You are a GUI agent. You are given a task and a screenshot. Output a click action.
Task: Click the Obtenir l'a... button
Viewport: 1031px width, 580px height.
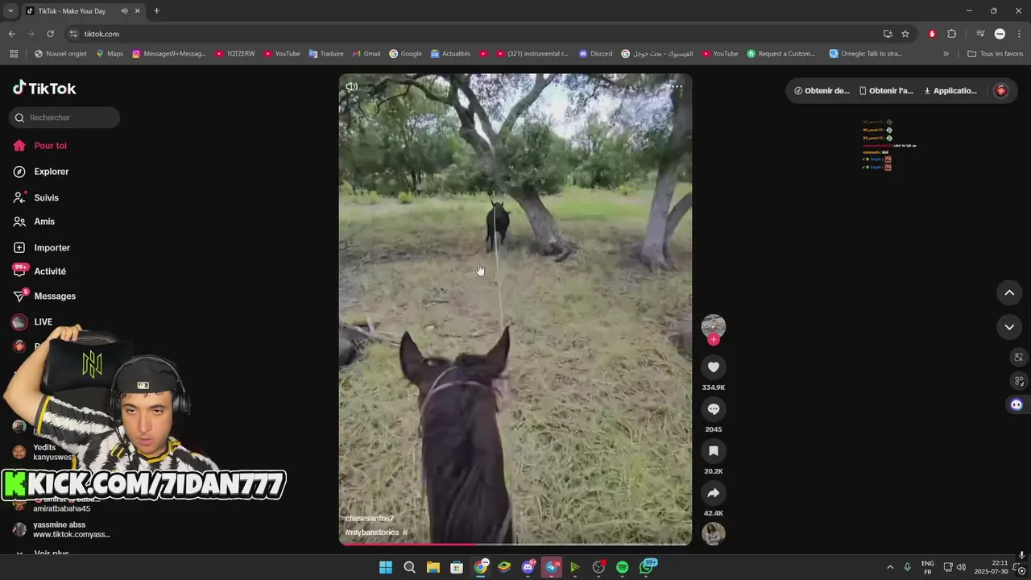tap(886, 91)
